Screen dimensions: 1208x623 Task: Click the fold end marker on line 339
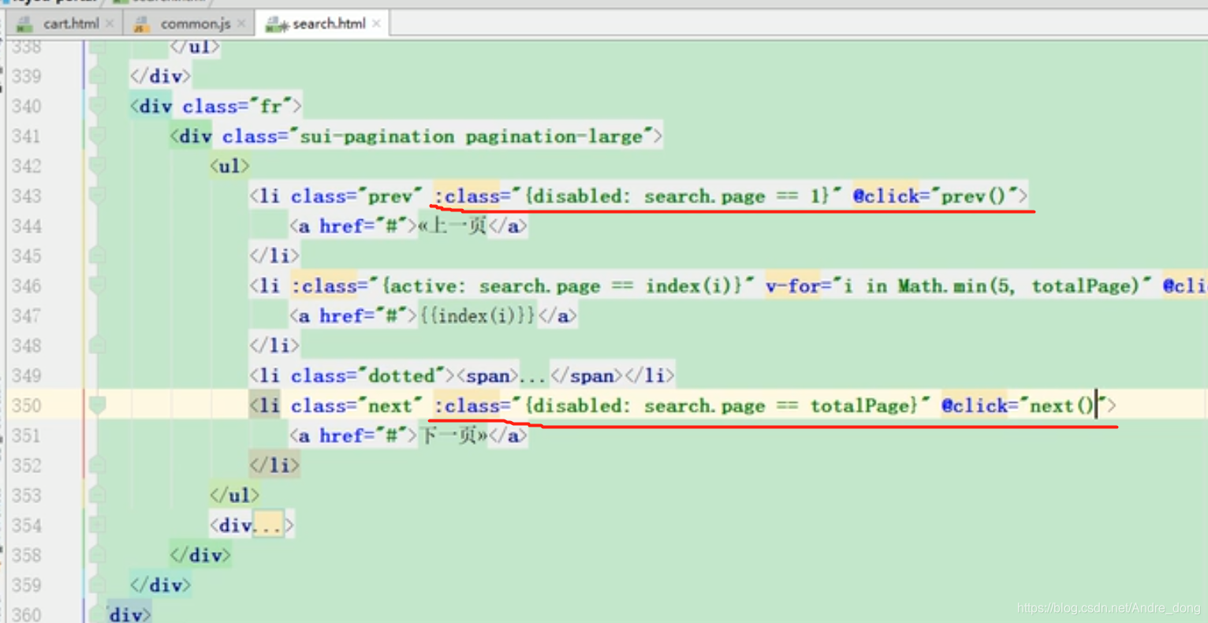98,76
